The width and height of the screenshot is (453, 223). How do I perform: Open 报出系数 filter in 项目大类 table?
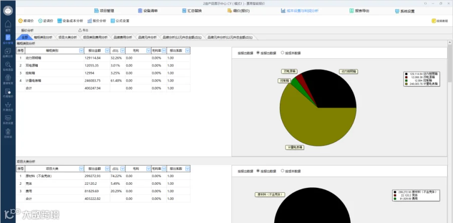coord(188,169)
